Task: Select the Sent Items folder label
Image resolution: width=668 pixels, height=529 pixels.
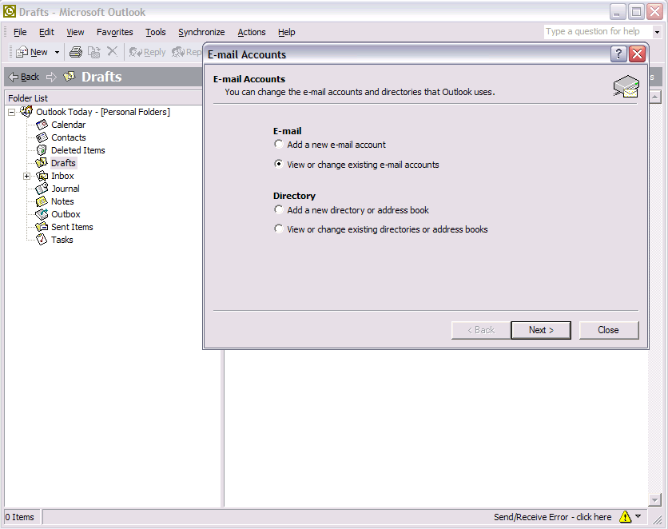Action: (72, 227)
